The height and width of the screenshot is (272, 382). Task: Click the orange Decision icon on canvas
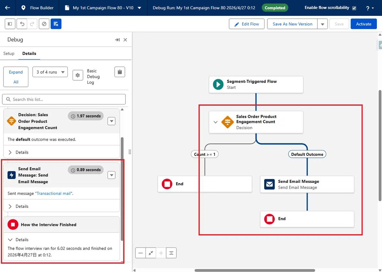tap(227, 122)
